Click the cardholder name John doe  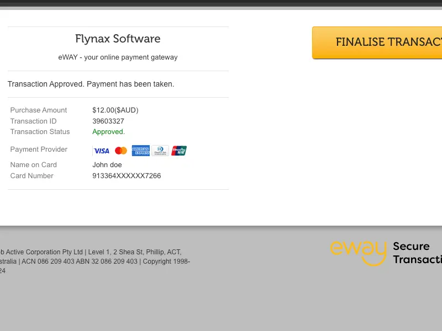pos(107,164)
